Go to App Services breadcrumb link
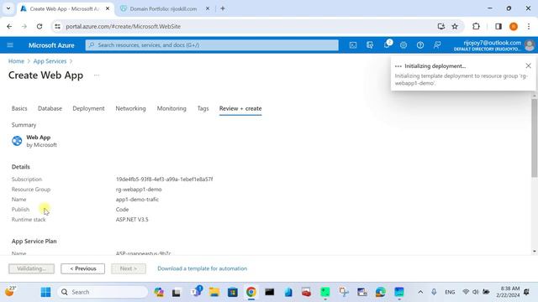538x302 pixels. coord(50,61)
